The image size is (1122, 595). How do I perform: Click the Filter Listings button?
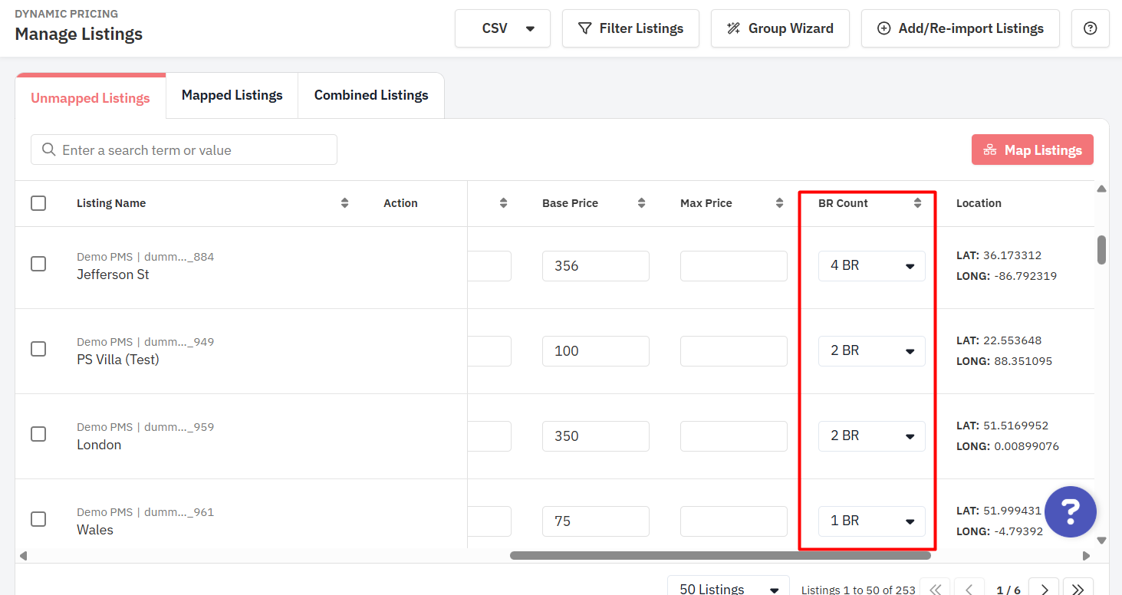(630, 28)
